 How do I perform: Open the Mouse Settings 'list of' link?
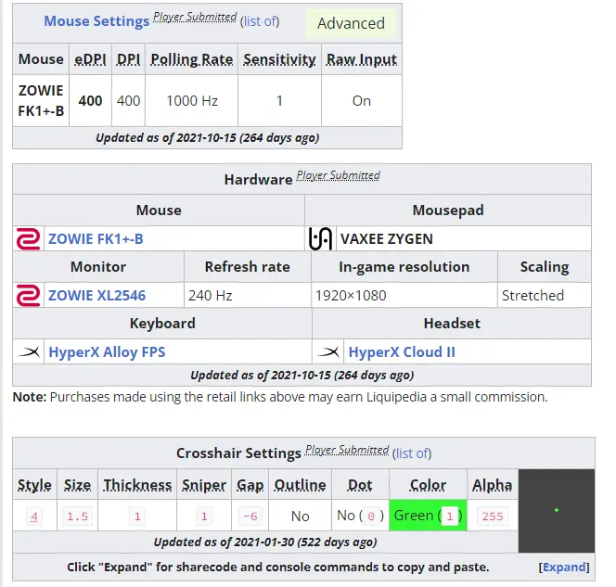tap(260, 21)
